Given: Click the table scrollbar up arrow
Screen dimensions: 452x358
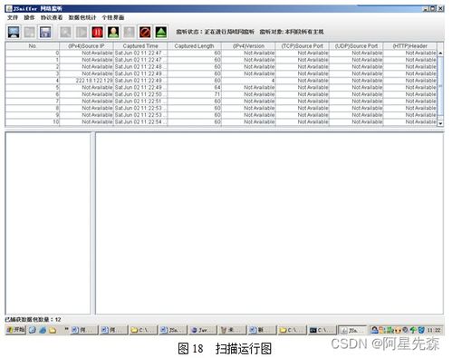Looking at the screenshot, I should 440,53.
